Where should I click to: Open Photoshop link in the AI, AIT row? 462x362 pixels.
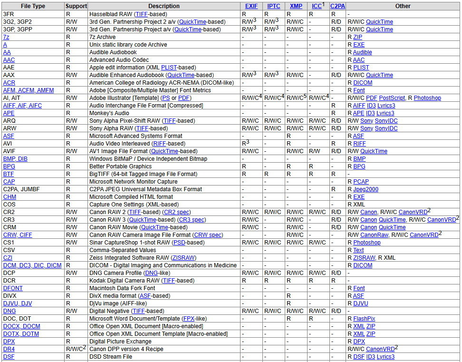coord(427,98)
